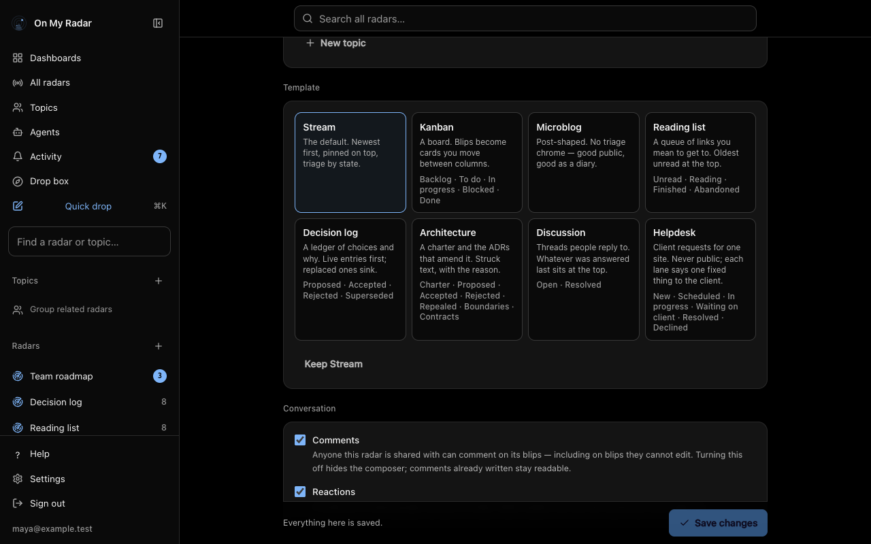The image size is (871, 544).
Task: Open the Team roadmap radar
Action: click(x=89, y=376)
